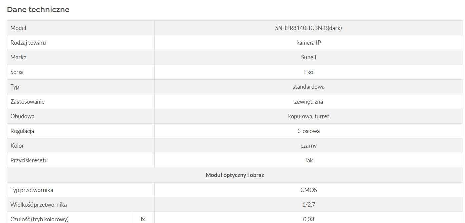Click the brand value 'Sunell'

click(308, 57)
